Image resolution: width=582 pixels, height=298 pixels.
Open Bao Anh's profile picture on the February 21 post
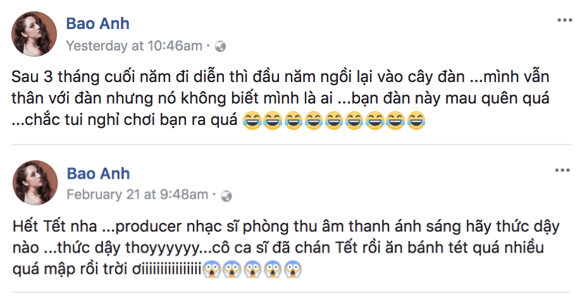coord(35,182)
